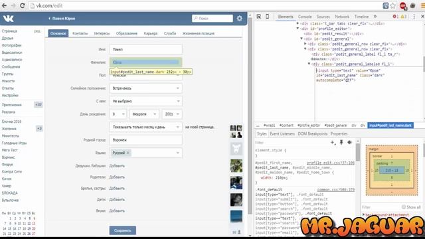Image resolution: width=425 pixels, height=239 pixels.
Task: Activate the DevTools element inspector icon
Action: pos(259,17)
